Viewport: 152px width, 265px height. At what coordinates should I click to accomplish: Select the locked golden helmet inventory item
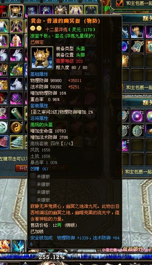click(x=16, y=12)
